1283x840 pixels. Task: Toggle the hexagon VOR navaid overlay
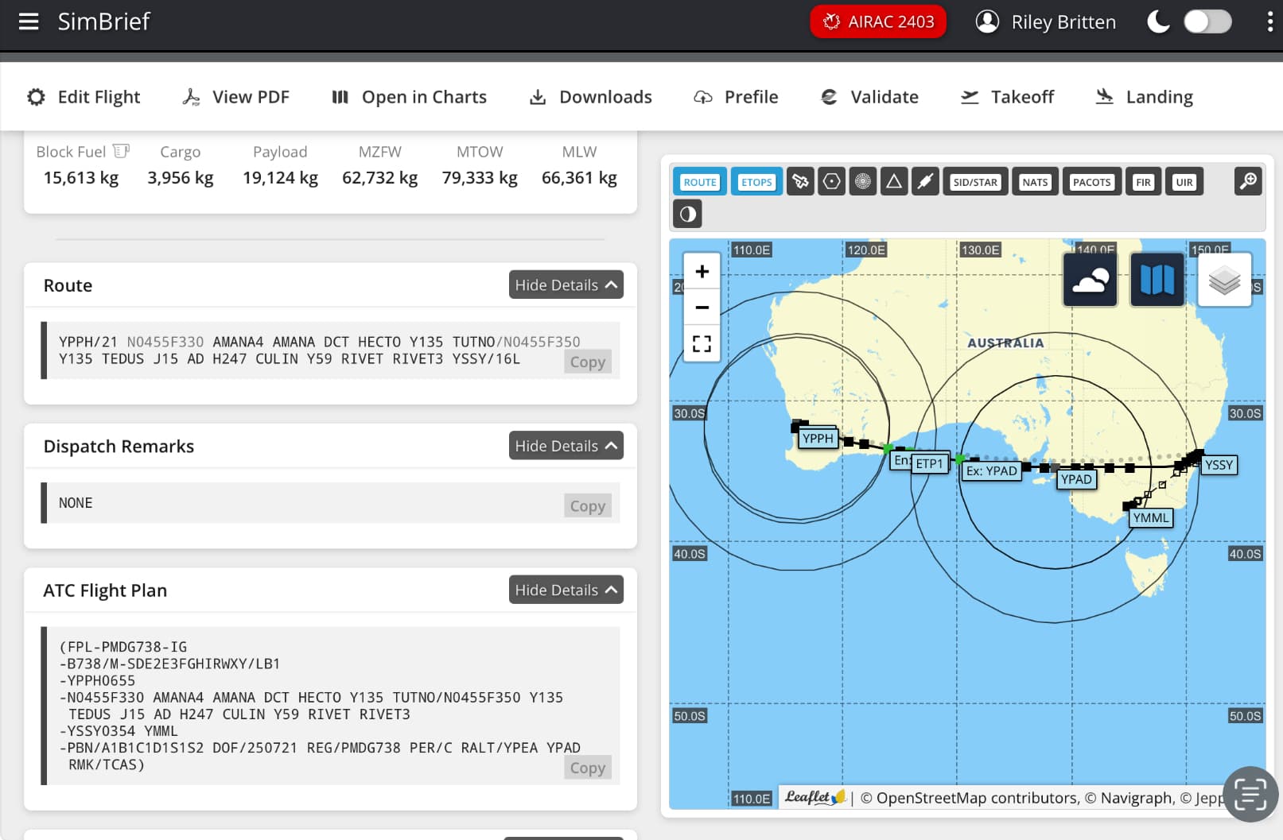coord(832,182)
